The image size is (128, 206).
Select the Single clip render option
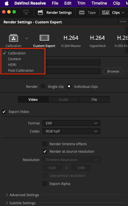(43, 86)
